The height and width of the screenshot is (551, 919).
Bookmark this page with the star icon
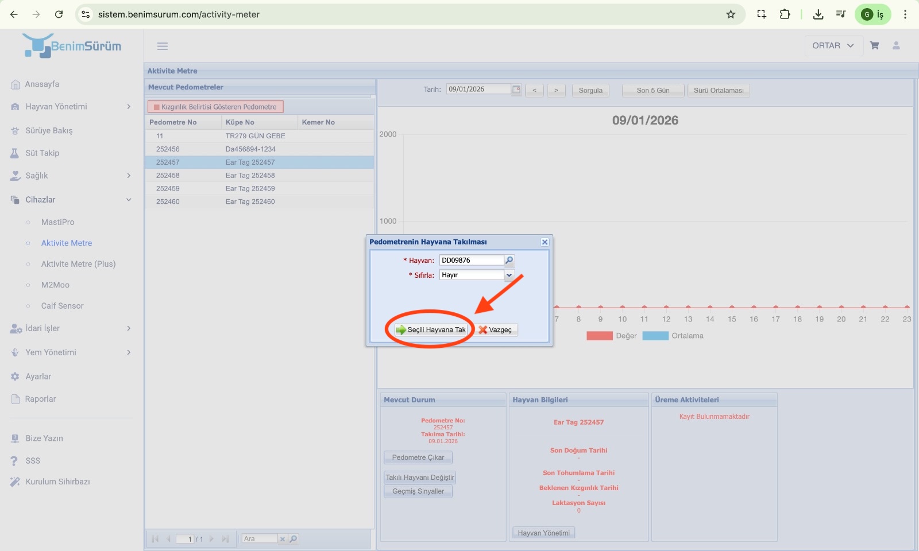point(731,14)
